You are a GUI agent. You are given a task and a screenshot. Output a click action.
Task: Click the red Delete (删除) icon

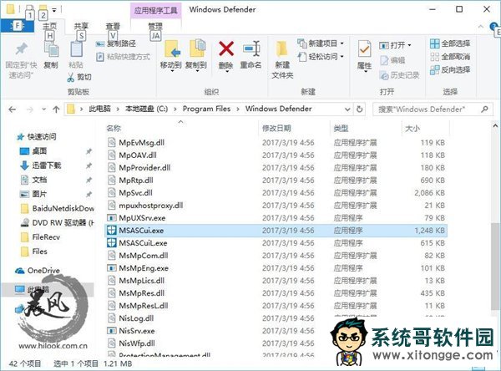tap(226, 48)
